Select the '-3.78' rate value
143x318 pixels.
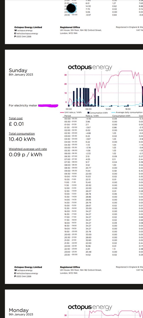click(x=88, y=148)
